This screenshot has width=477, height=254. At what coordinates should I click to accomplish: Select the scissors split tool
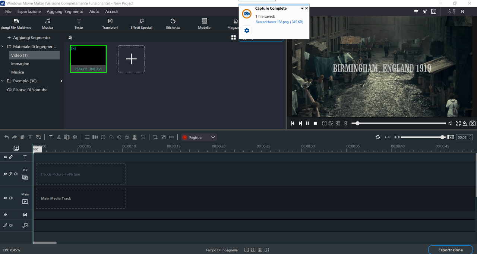pos(59,137)
